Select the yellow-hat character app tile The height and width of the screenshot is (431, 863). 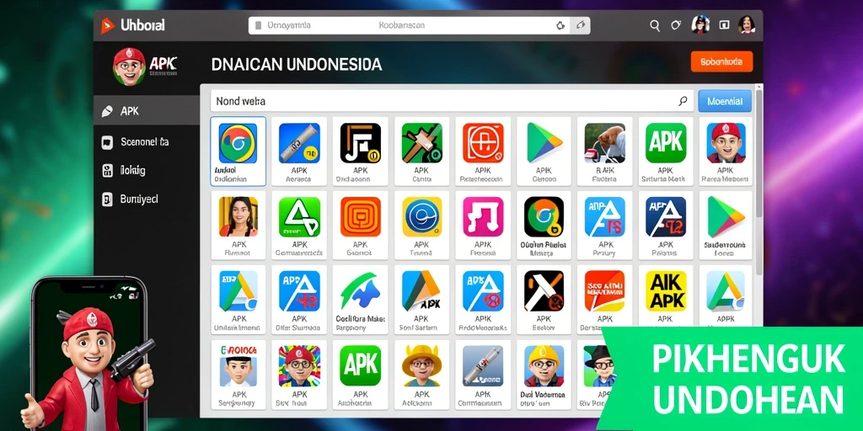pyautogui.click(x=421, y=375)
